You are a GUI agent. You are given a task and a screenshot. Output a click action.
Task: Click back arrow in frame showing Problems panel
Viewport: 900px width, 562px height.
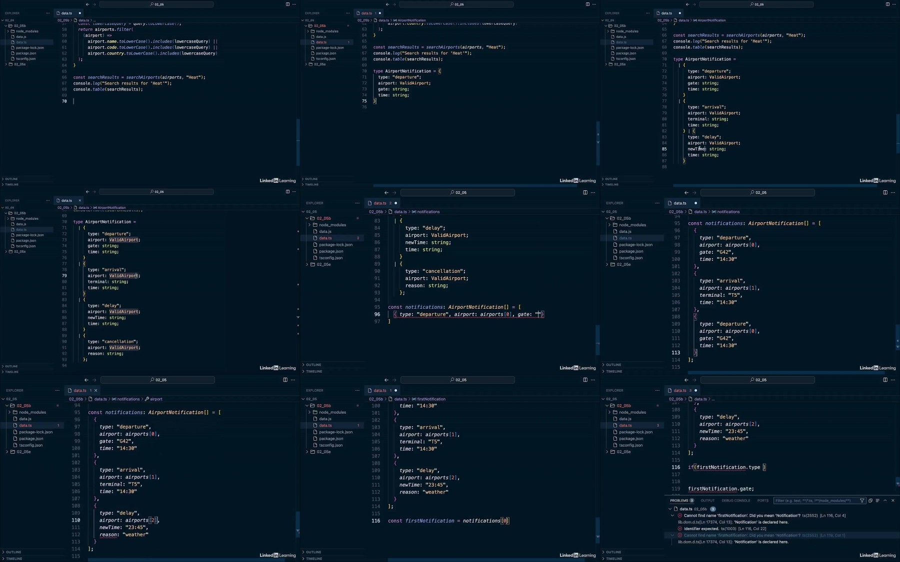point(686,380)
